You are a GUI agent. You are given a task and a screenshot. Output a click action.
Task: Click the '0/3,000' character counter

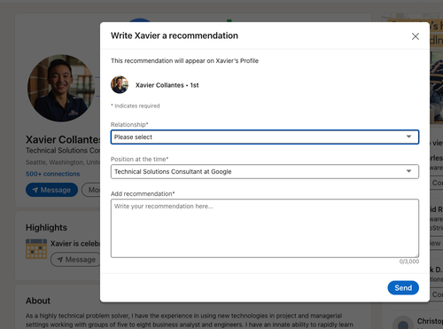(409, 262)
